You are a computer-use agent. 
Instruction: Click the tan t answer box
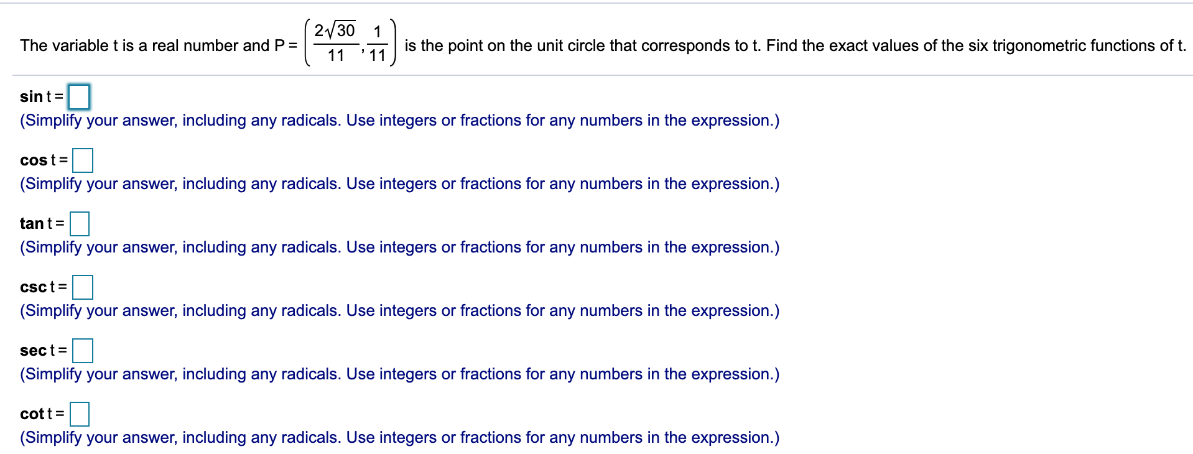tap(81, 225)
